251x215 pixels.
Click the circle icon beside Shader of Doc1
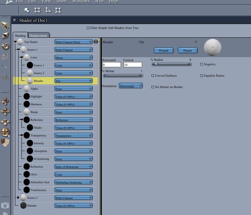click(14, 20)
